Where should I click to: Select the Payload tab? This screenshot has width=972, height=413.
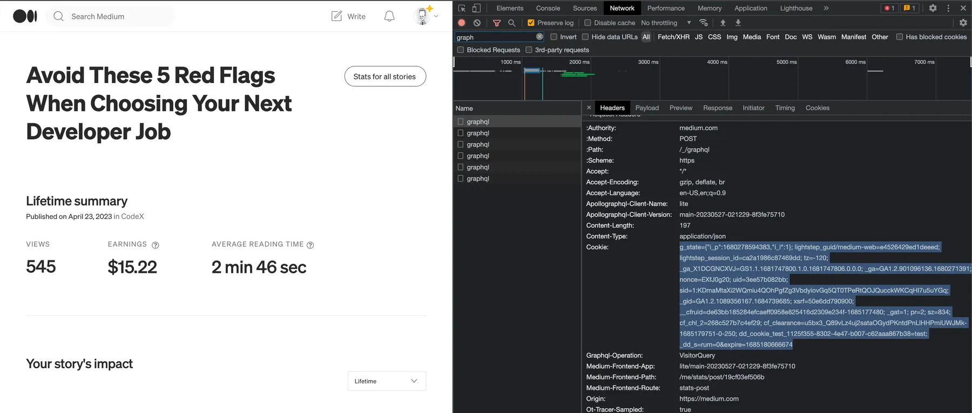(x=647, y=108)
